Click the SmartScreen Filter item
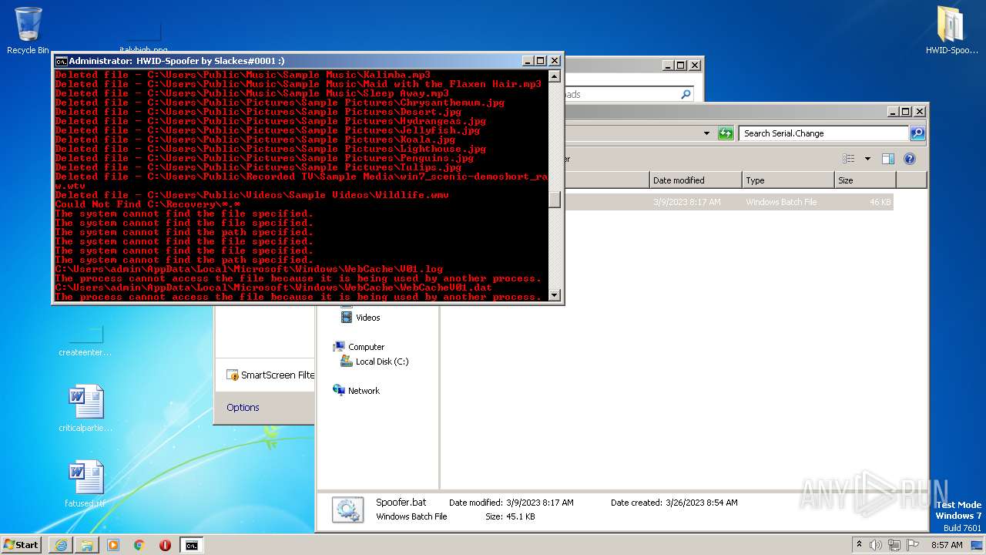 click(x=270, y=375)
